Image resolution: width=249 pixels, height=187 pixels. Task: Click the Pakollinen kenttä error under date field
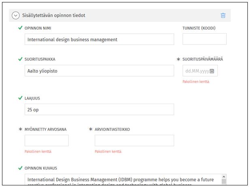click(196, 81)
